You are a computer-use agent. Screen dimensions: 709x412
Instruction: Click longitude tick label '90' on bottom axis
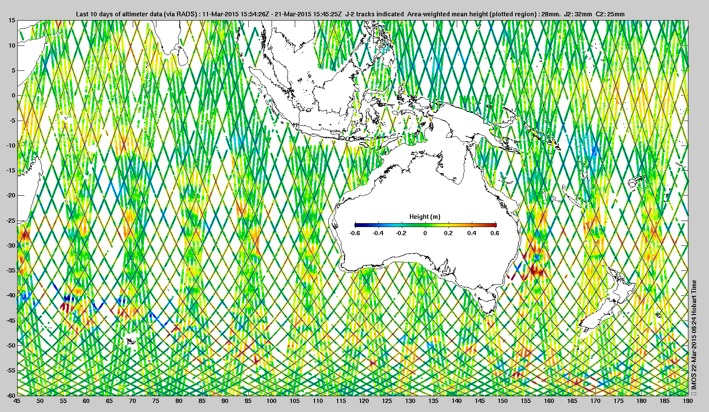click(225, 401)
